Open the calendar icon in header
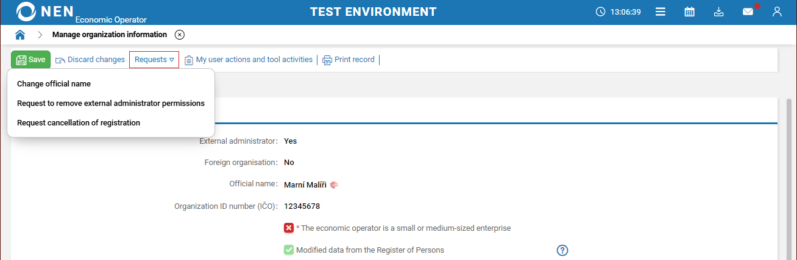 (x=690, y=12)
